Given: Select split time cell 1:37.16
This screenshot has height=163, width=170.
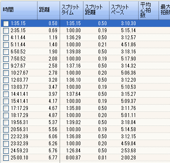Looking at the screenshot, I should tap(73, 66).
